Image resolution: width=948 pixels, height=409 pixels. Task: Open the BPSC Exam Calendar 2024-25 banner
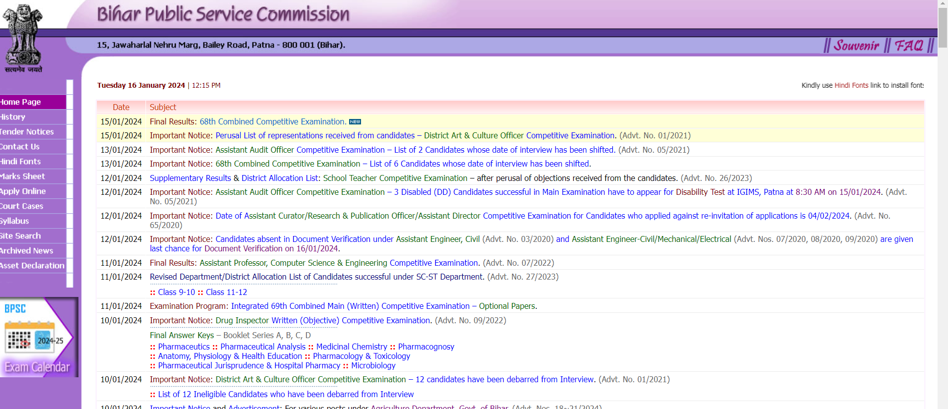(x=39, y=337)
